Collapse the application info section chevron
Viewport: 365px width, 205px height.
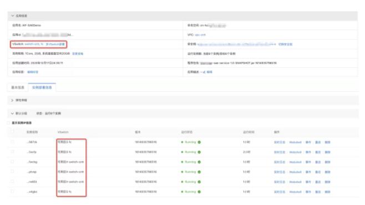tap(13, 16)
